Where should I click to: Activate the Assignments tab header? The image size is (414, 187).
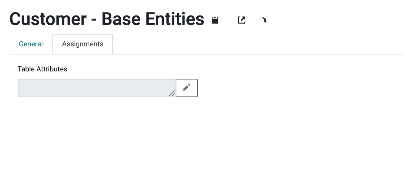[x=83, y=44]
